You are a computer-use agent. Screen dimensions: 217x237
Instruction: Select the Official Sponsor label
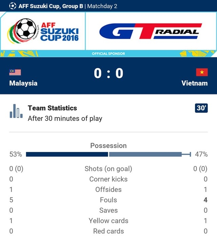tap(108, 54)
